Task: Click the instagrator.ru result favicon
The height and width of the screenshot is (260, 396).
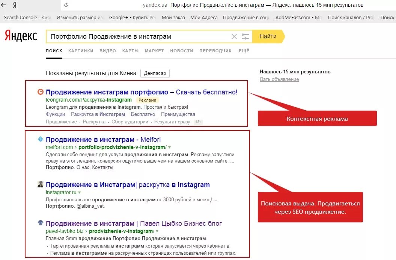Action: (x=41, y=184)
